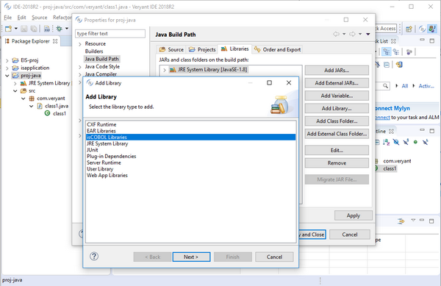Viewport: 441px width, 286px height.
Task: Click the back arrow in Java Build Path header
Action: pos(336,35)
